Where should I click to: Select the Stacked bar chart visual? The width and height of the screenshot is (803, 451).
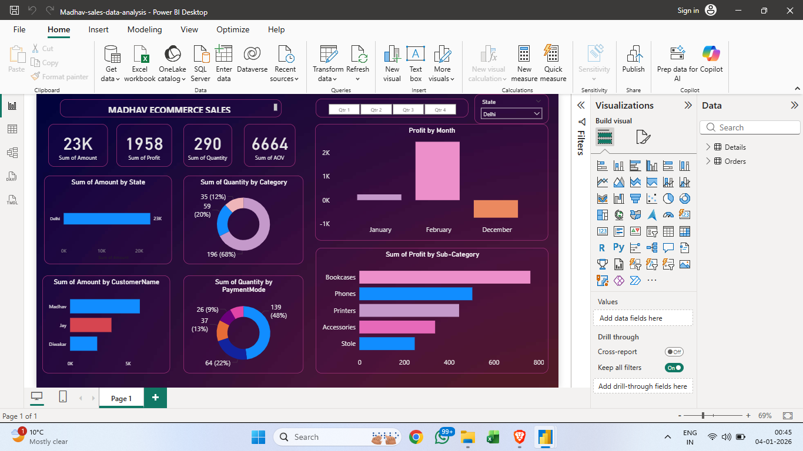[x=602, y=166]
